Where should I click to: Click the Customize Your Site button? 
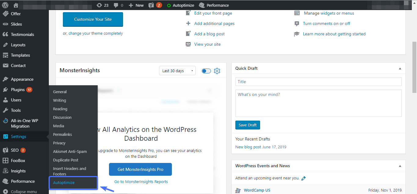pyautogui.click(x=93, y=19)
